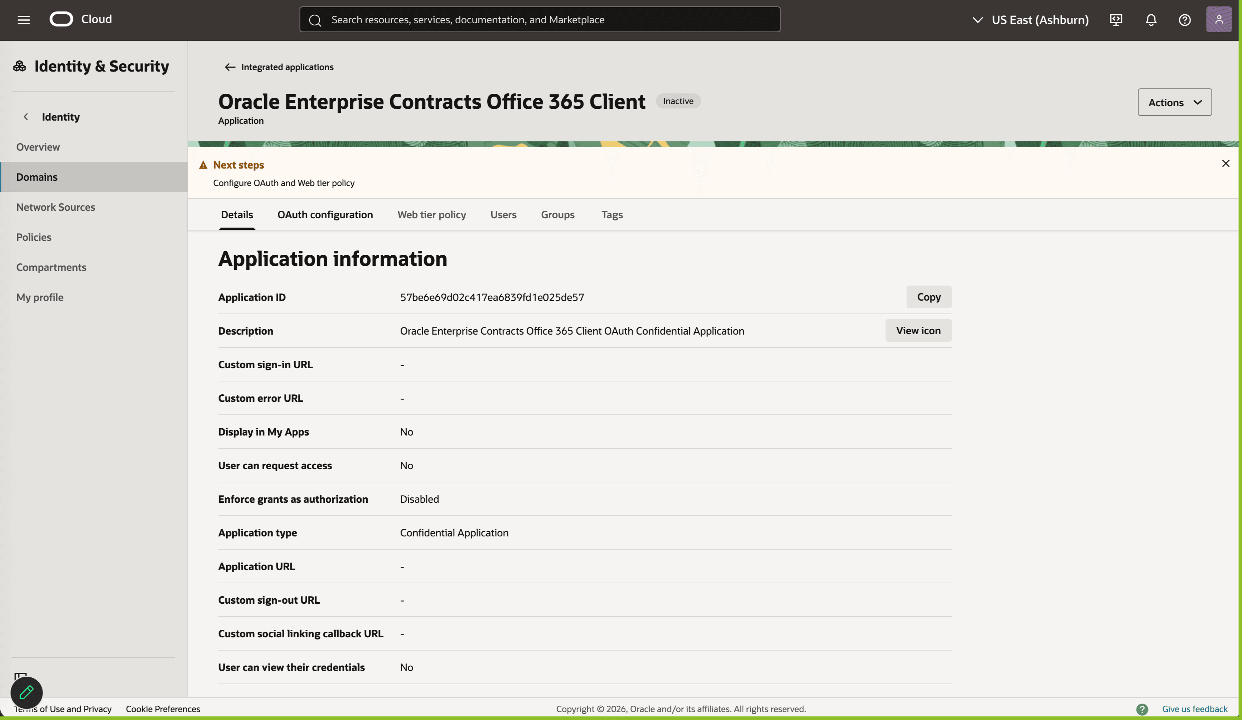This screenshot has height=720, width=1242.
Task: Go back using Identity chevron
Action: [x=26, y=117]
